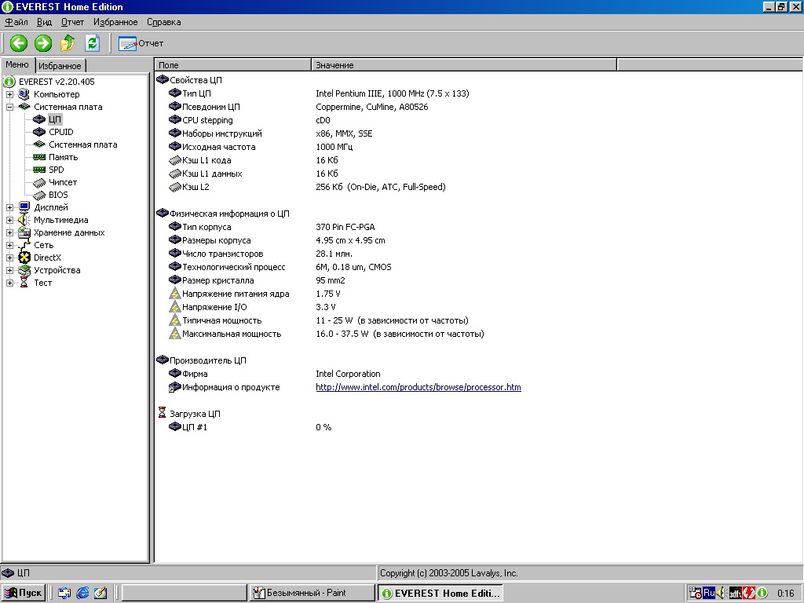Click the Напряжение питания ядра warning icon
The width and height of the screenshot is (804, 603).
coord(175,294)
